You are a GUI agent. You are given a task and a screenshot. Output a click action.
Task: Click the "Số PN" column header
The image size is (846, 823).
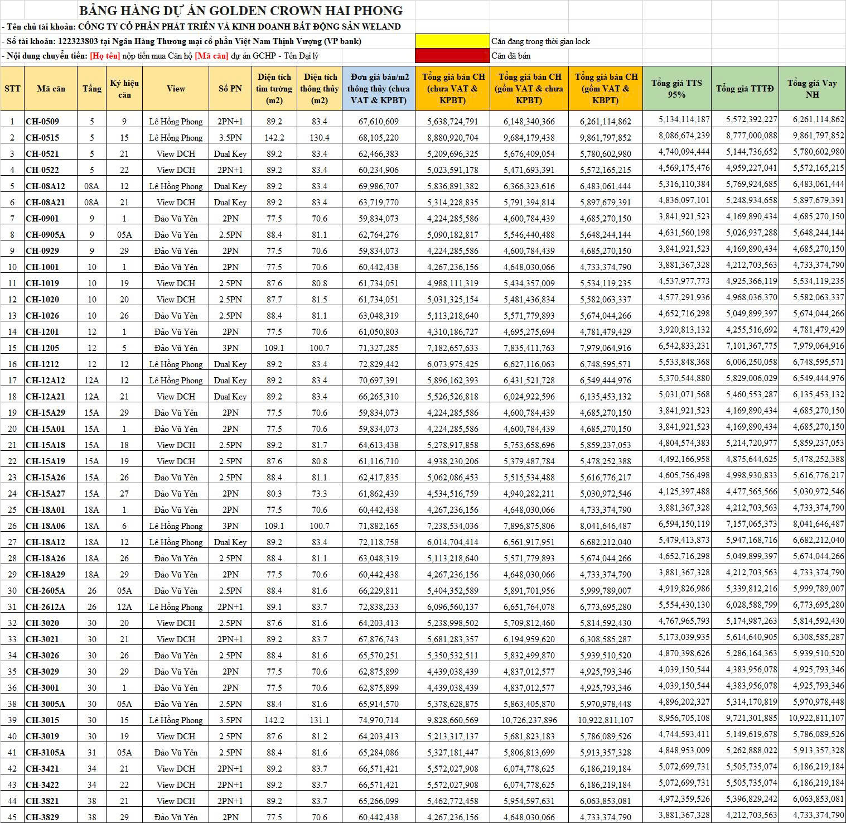coord(230,89)
